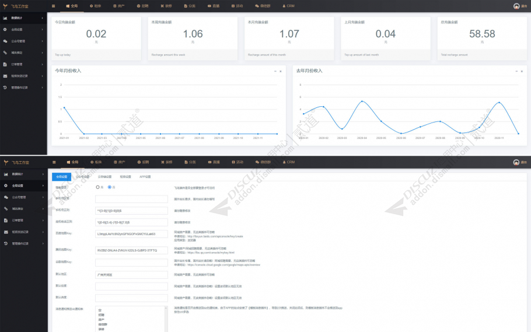Expand 订单管理 chevron in lower settings sidebar
This screenshot has width=531, height=332.
click(43, 220)
